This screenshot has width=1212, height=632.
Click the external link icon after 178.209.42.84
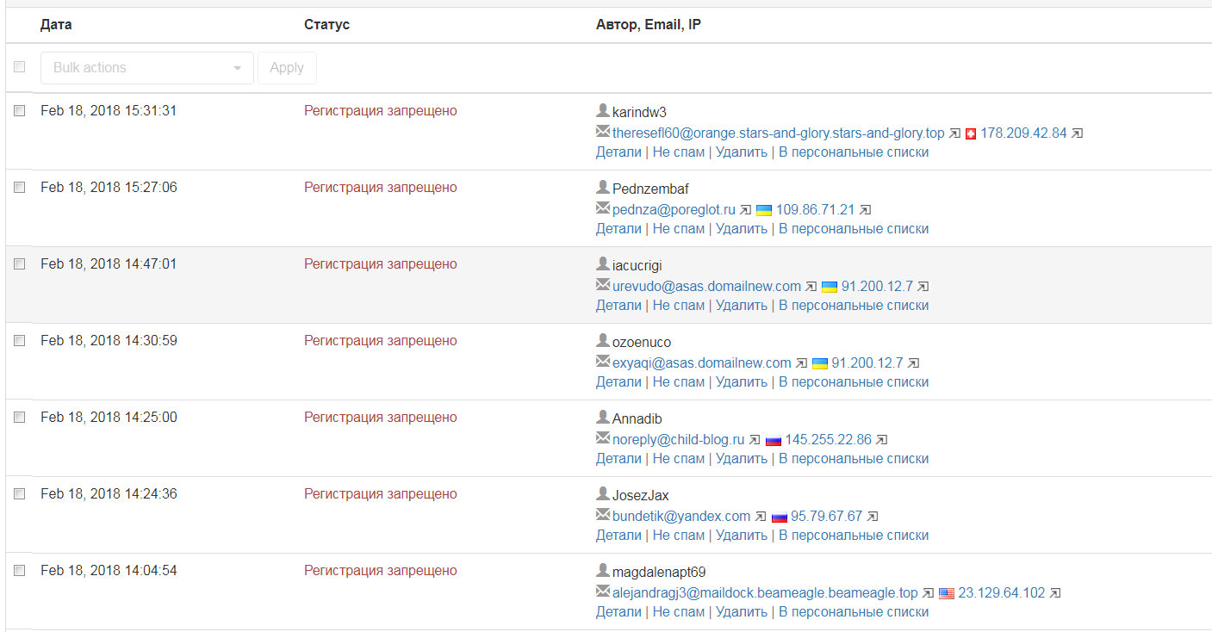pos(1077,133)
